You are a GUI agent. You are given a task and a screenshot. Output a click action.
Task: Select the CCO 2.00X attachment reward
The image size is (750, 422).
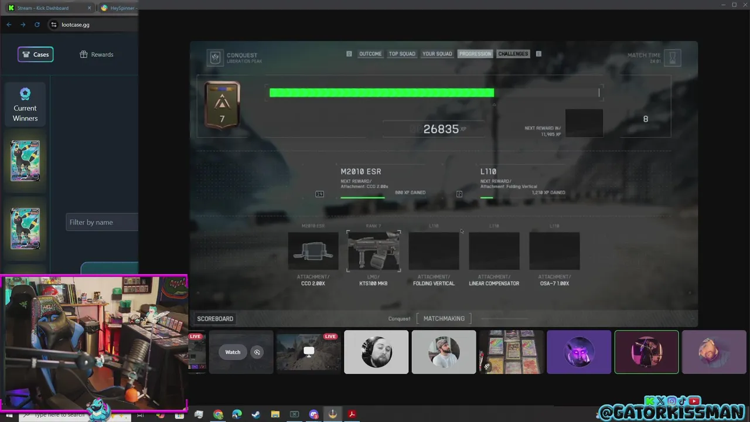click(x=313, y=251)
